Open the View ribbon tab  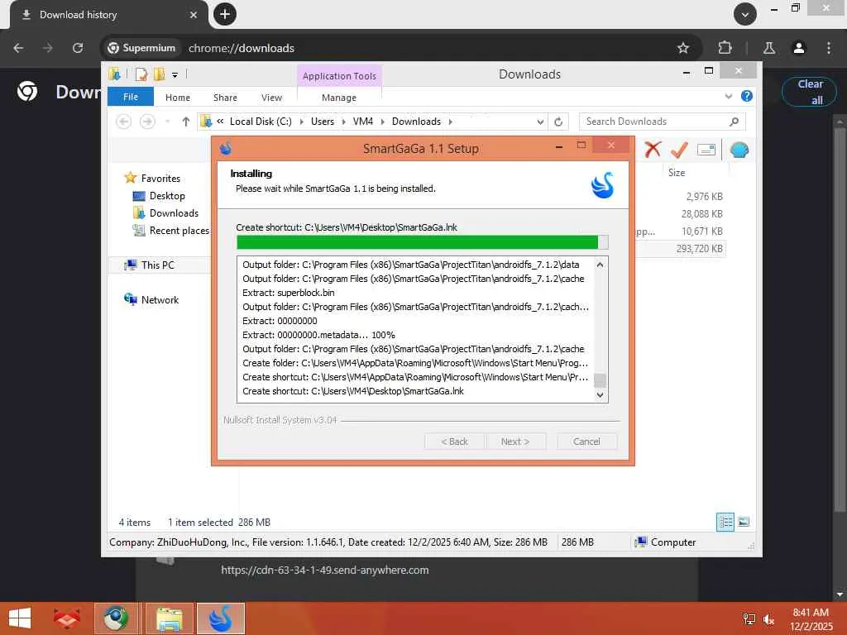pyautogui.click(x=271, y=98)
